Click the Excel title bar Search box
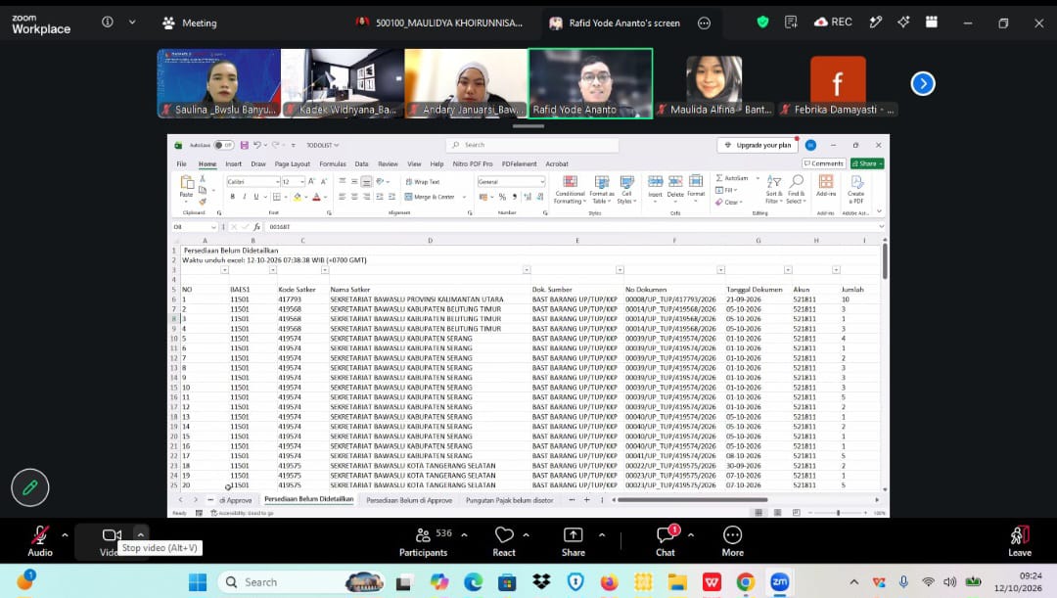 pyautogui.click(x=531, y=145)
